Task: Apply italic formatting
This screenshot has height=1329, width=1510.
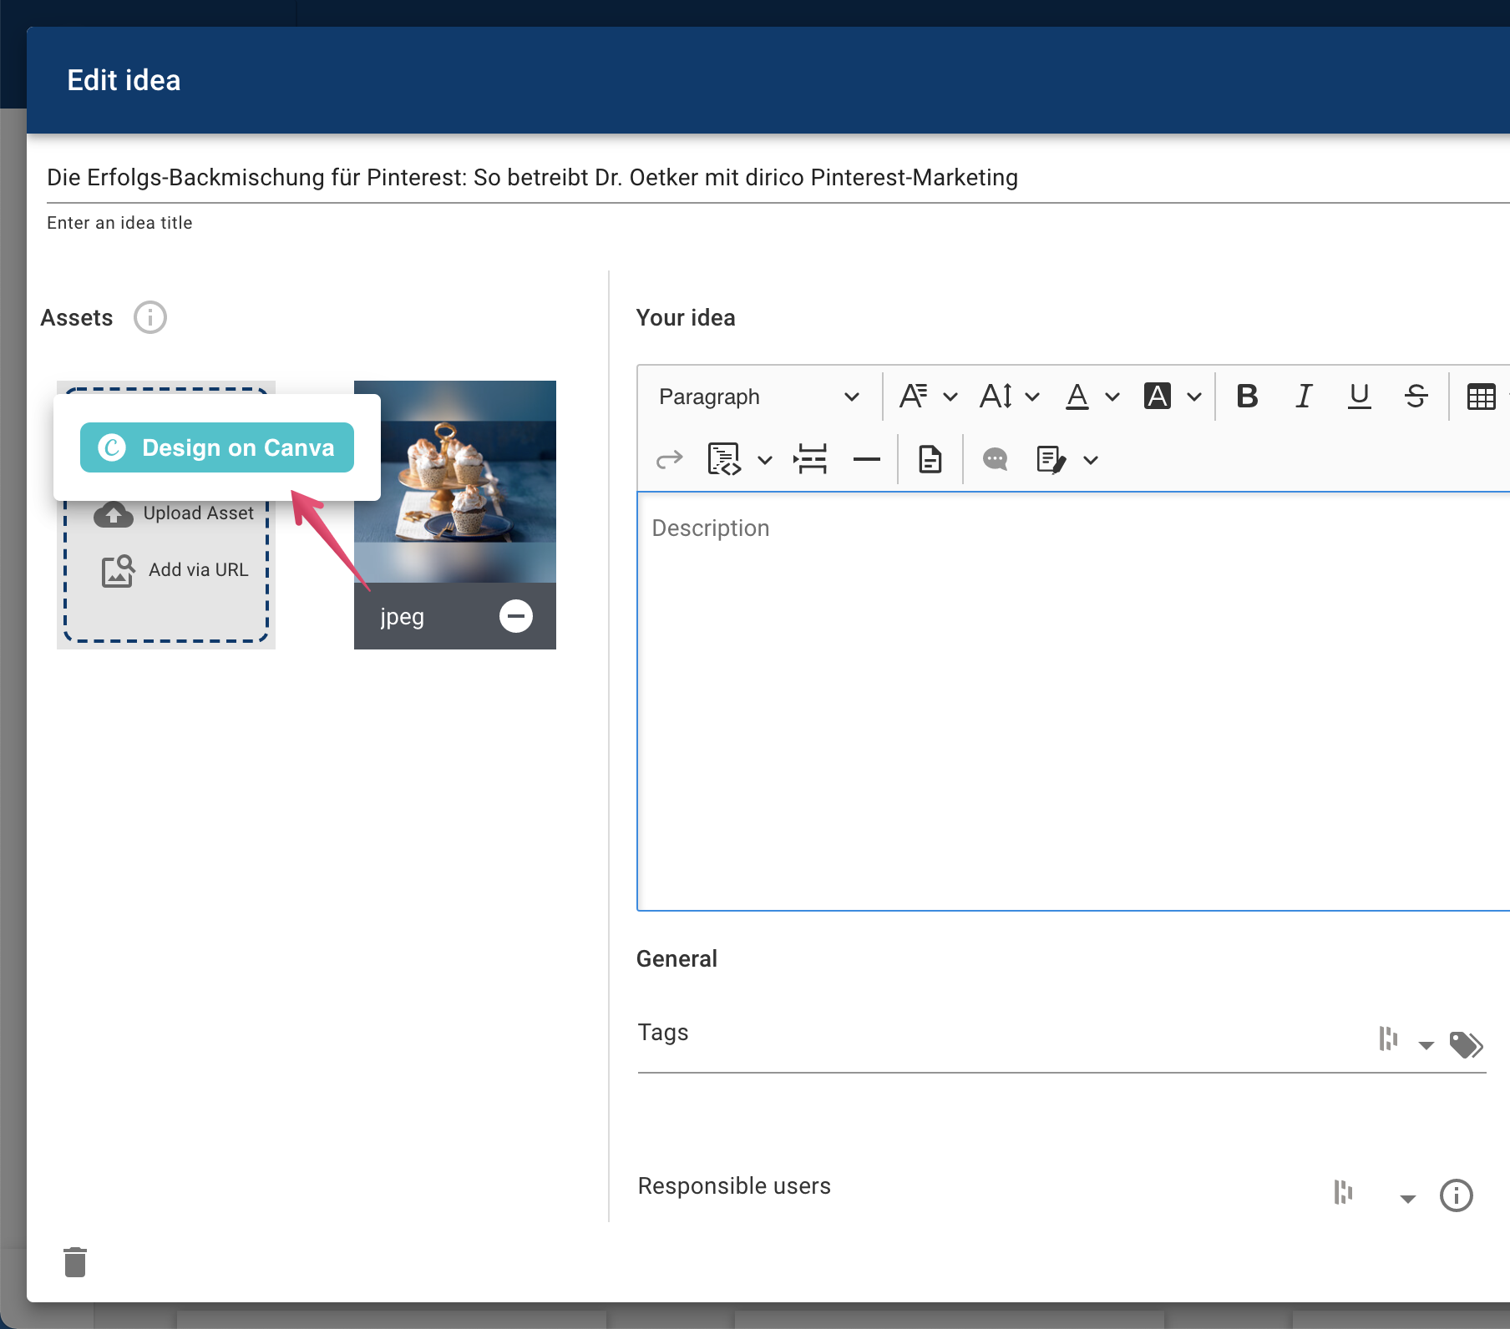Action: click(1304, 397)
